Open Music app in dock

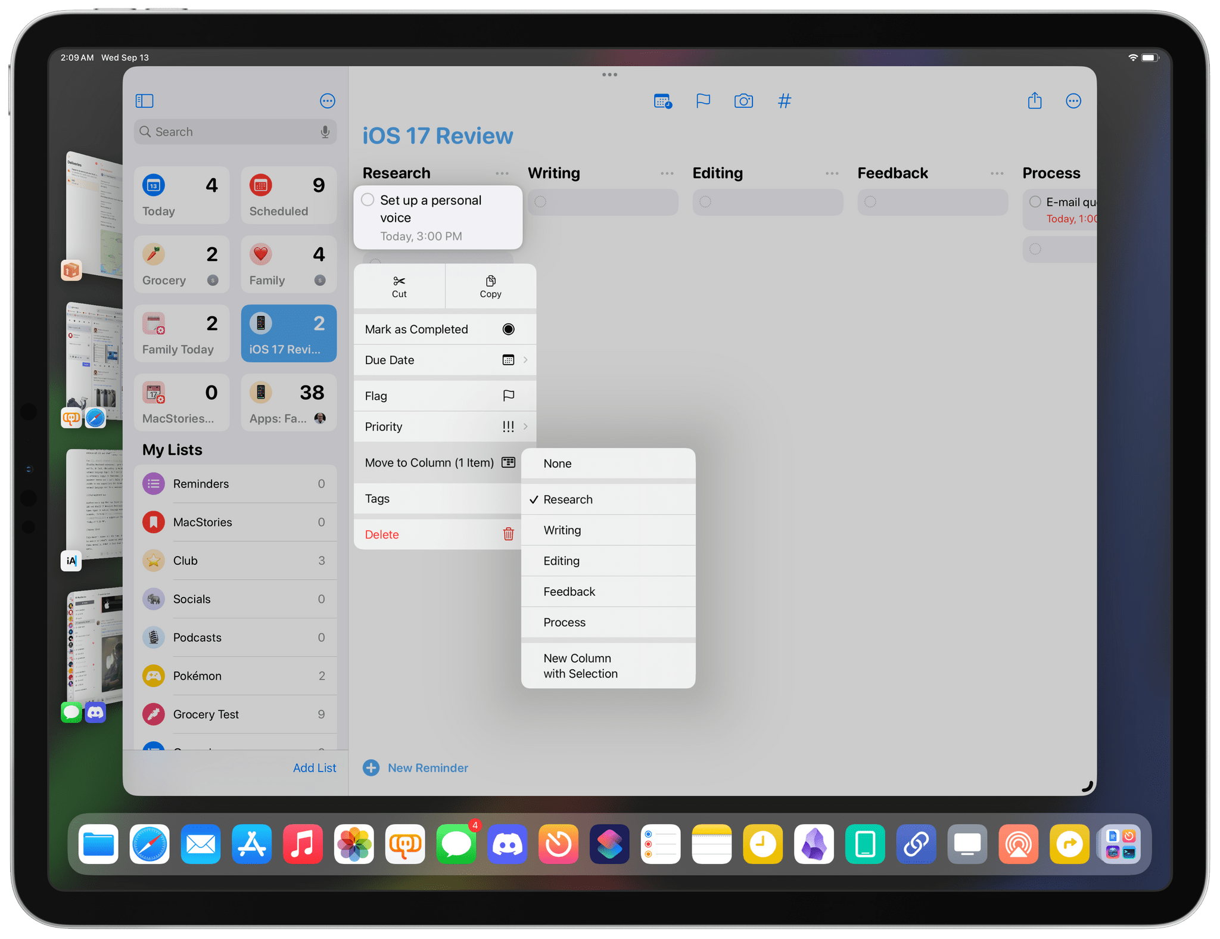click(x=303, y=844)
